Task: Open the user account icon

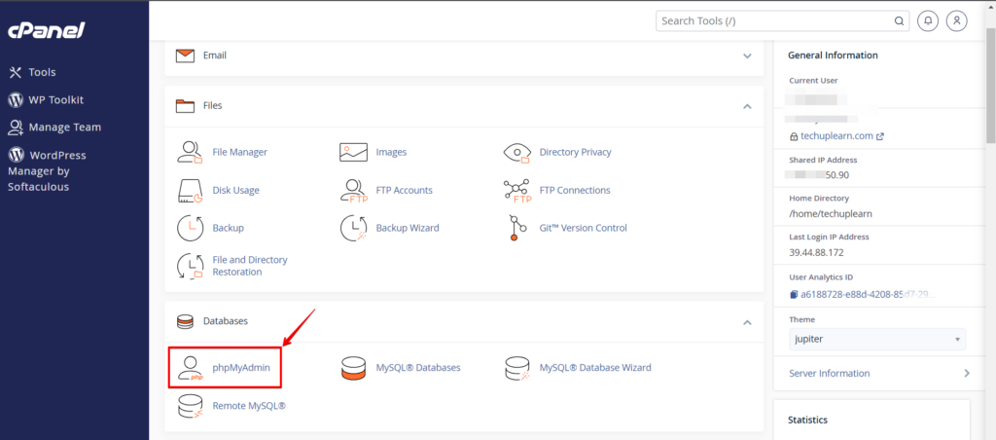Action: point(957,21)
